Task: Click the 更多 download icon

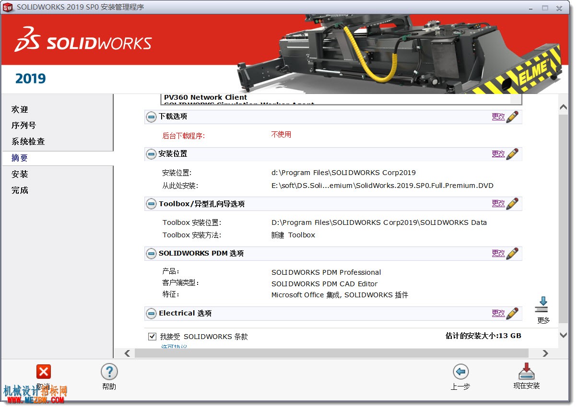Action: 543,305
